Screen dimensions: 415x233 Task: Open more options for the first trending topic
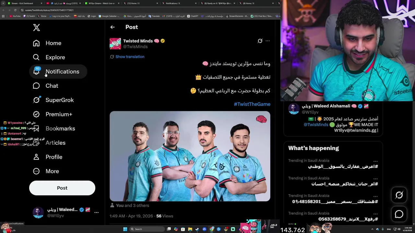375,161
